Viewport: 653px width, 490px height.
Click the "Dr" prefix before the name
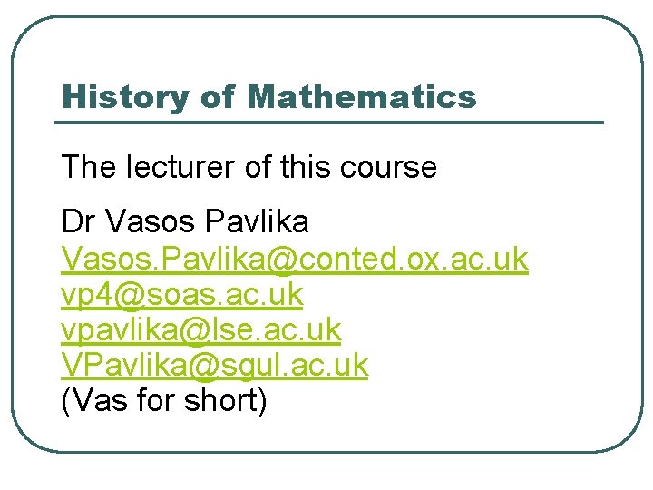(79, 221)
